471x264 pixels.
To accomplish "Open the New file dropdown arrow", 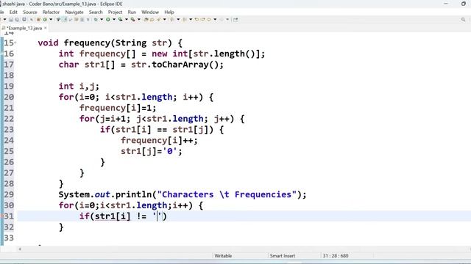I will (4, 20).
